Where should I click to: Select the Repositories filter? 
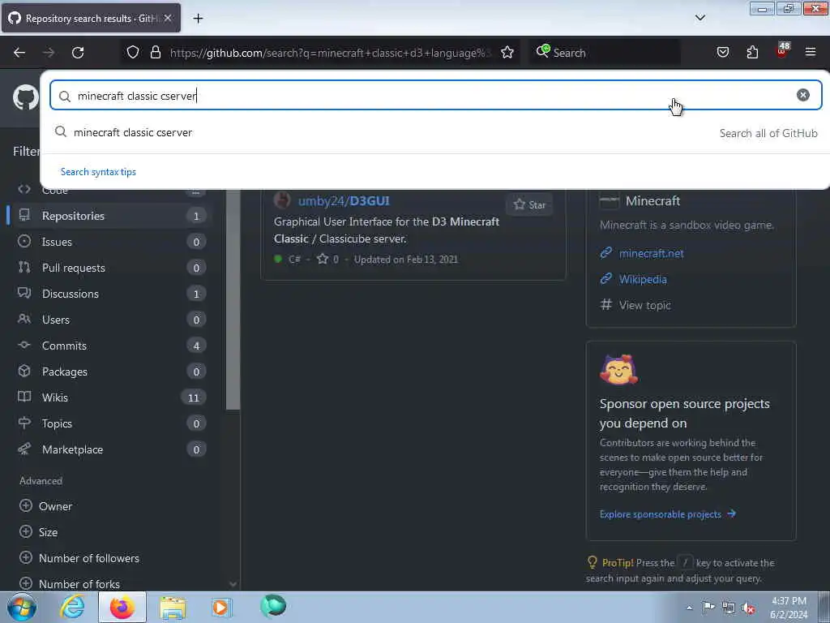110,216
